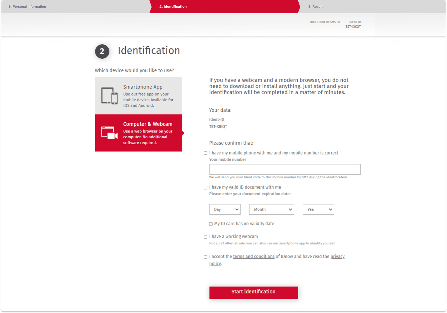
Task: Go to the Personal Information step
Action: [x=27, y=7]
